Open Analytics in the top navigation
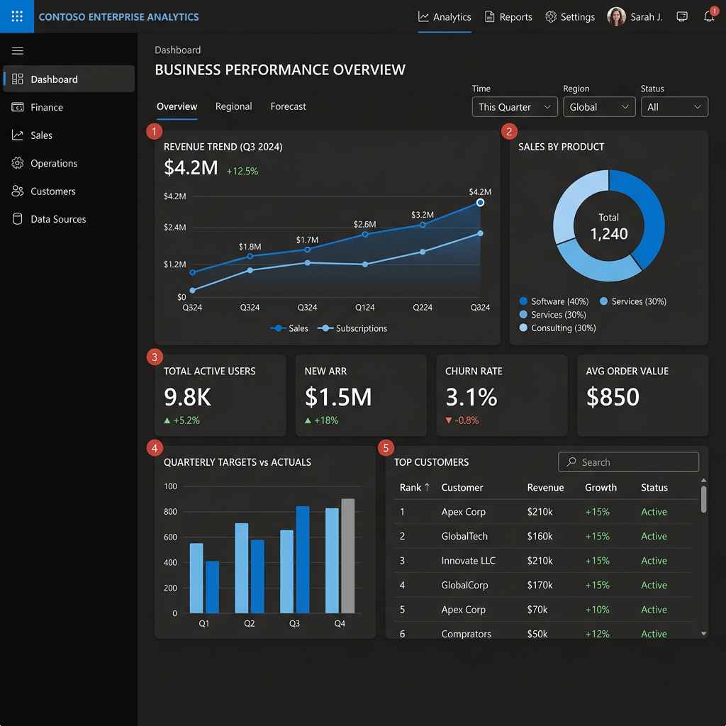The height and width of the screenshot is (726, 726). (x=445, y=17)
